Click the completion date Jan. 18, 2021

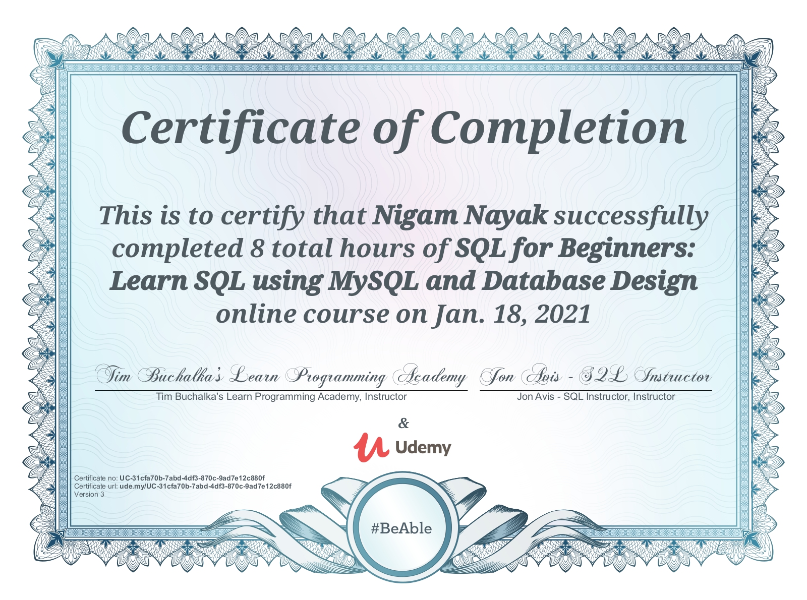click(512, 314)
